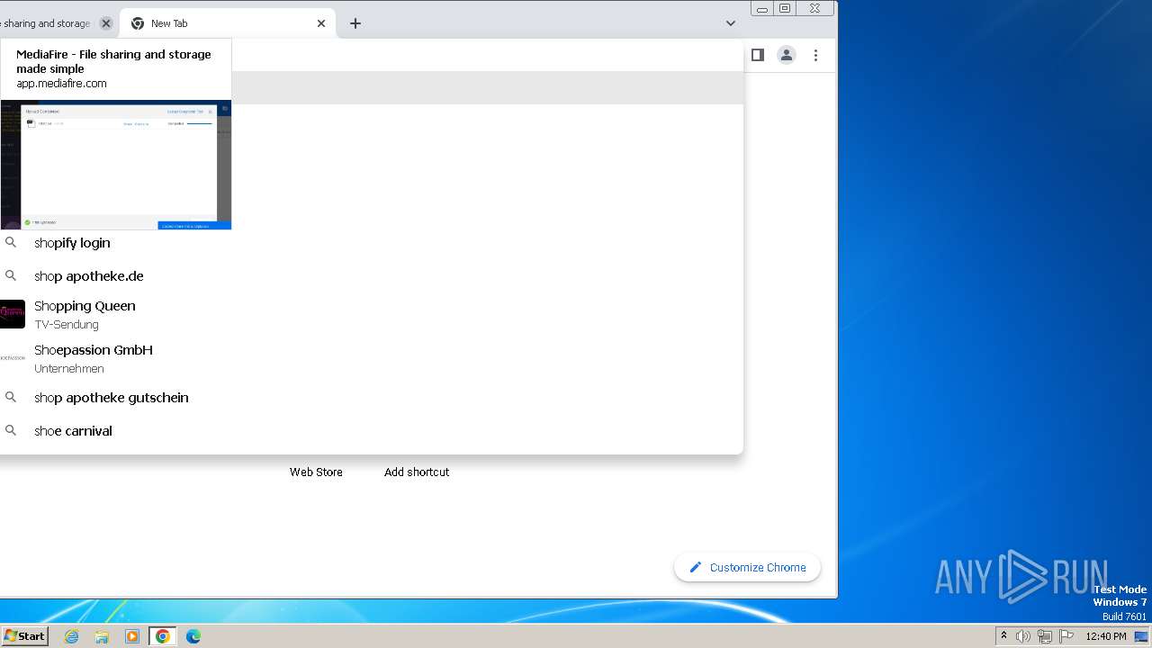The width and height of the screenshot is (1152, 648).
Task: Open the Web Store shortcut
Action: [316, 472]
